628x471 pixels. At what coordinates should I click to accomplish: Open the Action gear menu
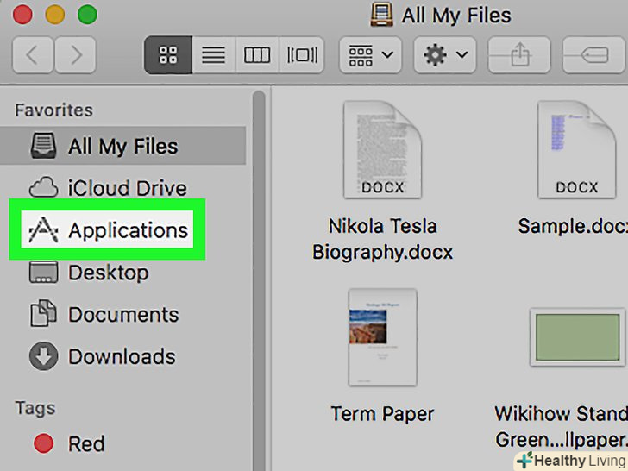pyautogui.click(x=444, y=56)
